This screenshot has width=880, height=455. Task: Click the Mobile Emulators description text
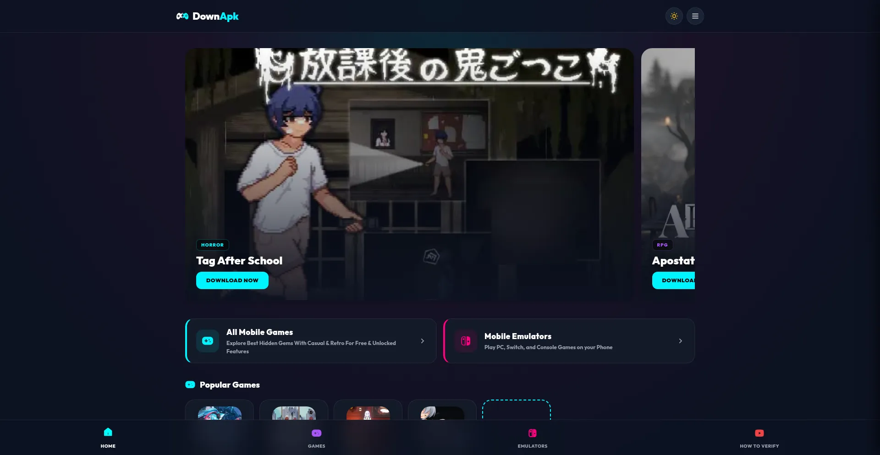pos(548,347)
